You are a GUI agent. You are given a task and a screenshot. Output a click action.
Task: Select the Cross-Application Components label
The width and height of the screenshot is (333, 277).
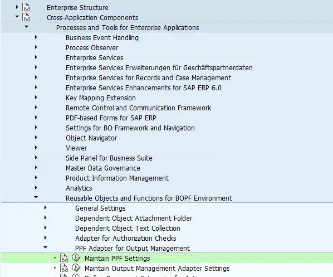pyautogui.click(x=92, y=18)
